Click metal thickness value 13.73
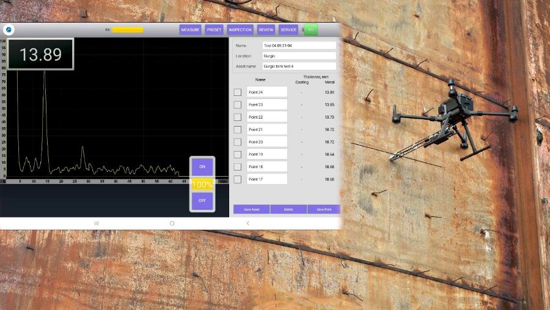Viewport: 550px width, 310px height. (329, 117)
